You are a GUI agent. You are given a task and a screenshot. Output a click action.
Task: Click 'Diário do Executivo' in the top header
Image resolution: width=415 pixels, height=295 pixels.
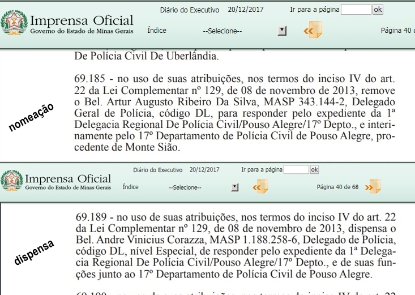tap(189, 10)
